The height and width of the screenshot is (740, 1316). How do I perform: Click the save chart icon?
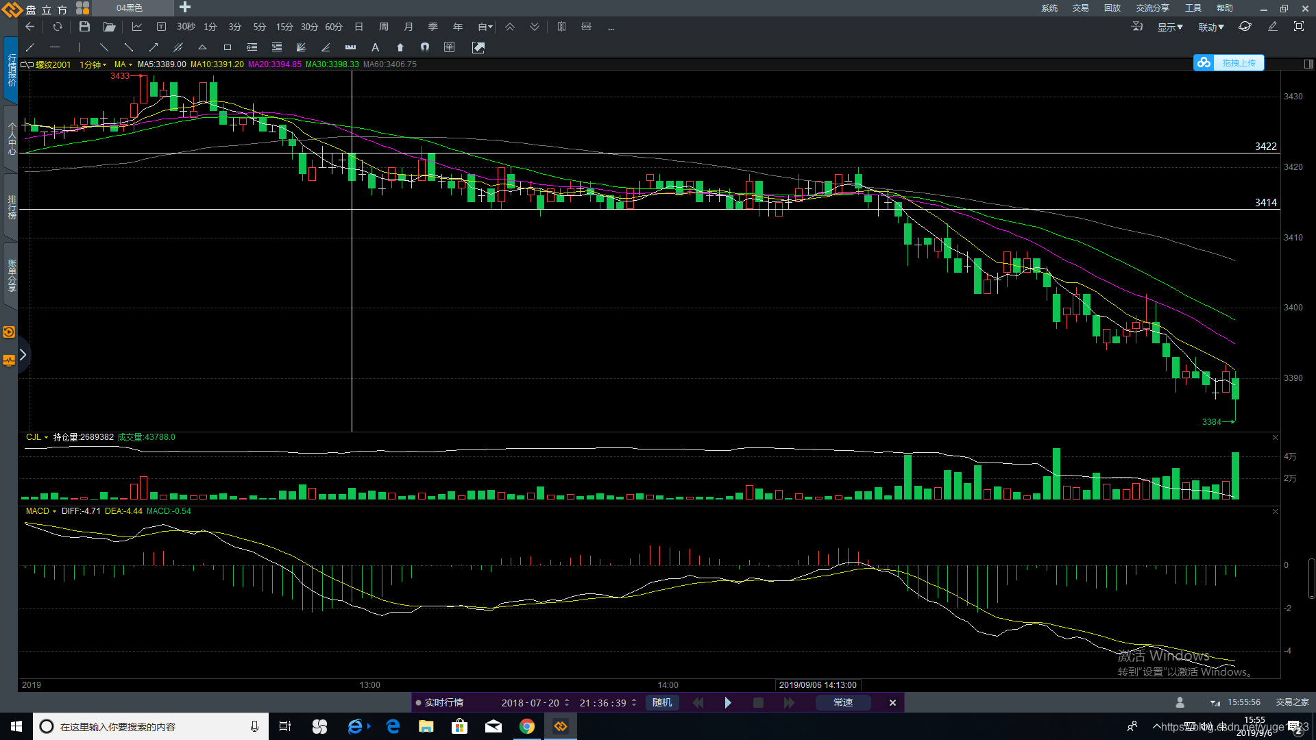pos(84,27)
